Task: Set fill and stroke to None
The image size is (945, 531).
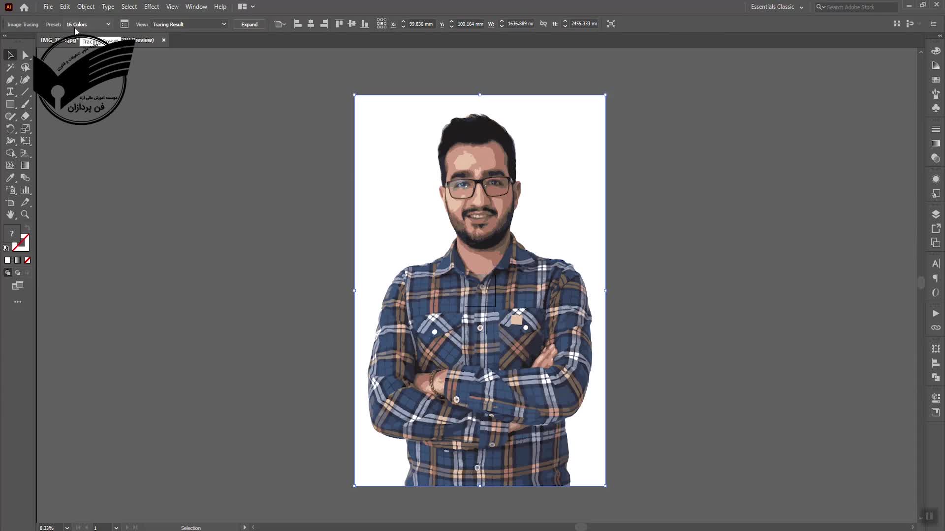Action: 27,260
